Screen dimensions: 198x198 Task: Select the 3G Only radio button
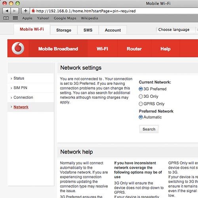point(141,96)
